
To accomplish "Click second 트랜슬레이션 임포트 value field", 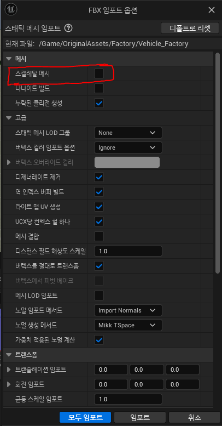I will 147,370.
